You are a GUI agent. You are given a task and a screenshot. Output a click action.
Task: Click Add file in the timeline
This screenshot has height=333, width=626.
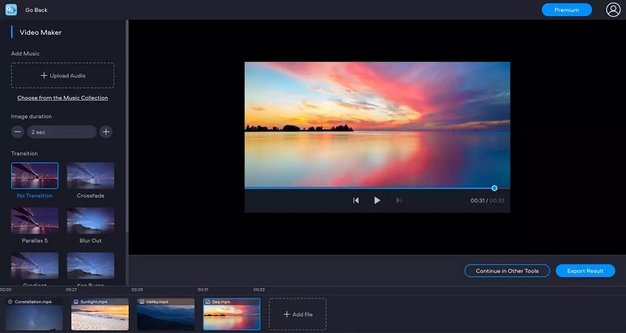tap(298, 314)
